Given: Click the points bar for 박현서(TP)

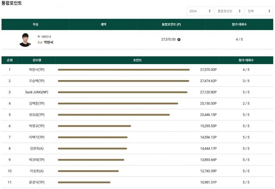Looking at the screenshot, I should 123,69.
